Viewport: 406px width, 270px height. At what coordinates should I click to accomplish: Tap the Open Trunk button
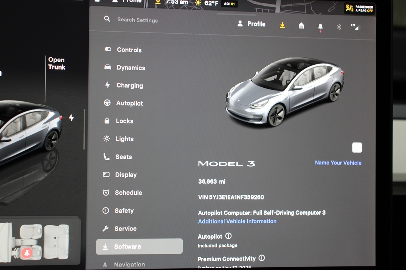coord(57,63)
